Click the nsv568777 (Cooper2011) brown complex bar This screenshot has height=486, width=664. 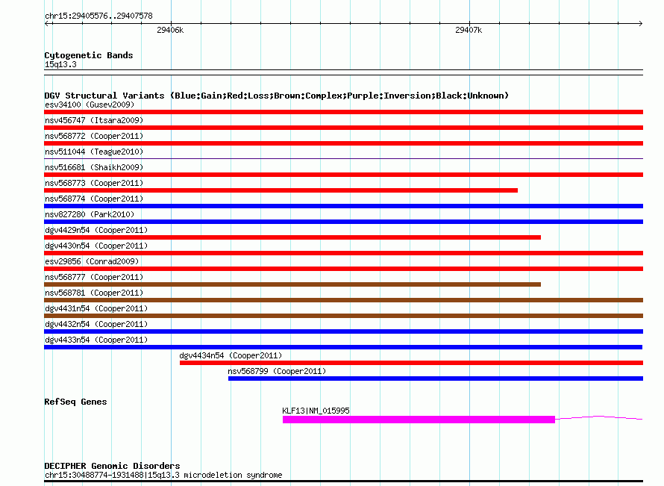pyautogui.click(x=292, y=284)
